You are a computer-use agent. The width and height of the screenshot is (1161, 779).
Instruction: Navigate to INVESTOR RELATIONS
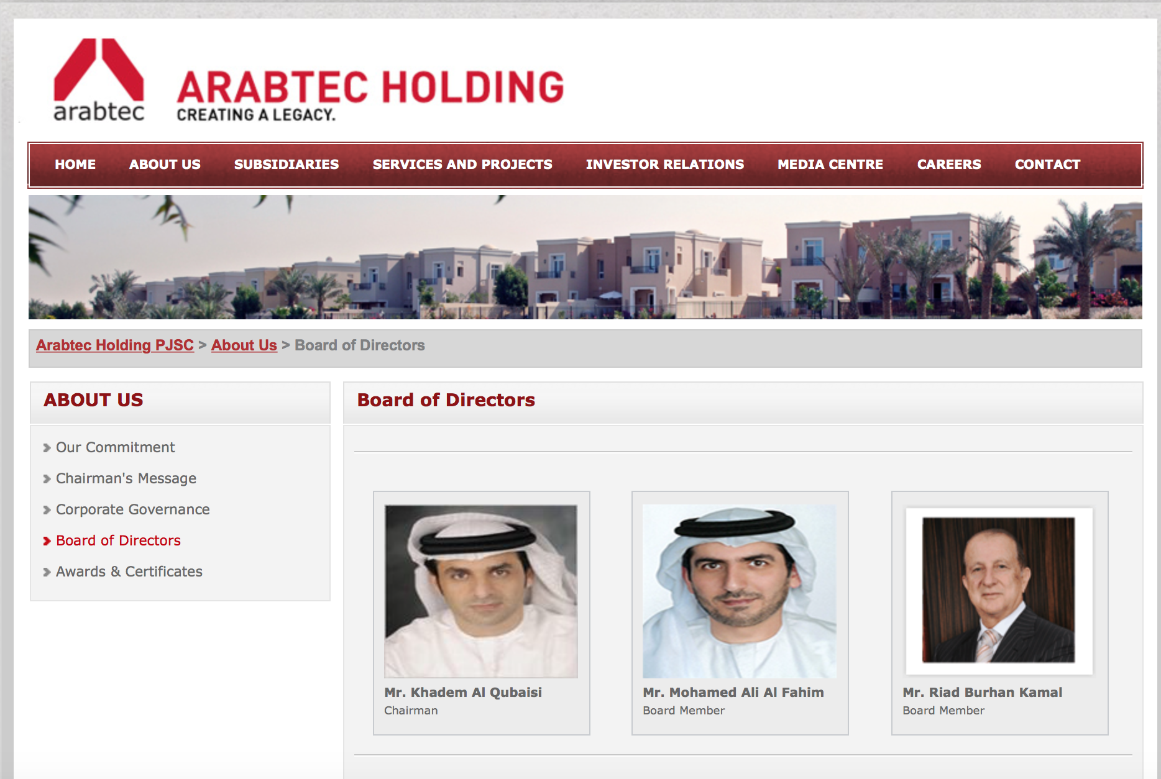coord(665,165)
